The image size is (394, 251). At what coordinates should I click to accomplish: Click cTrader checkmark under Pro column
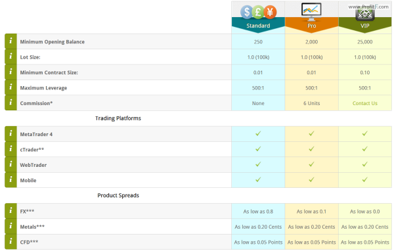[311, 149]
